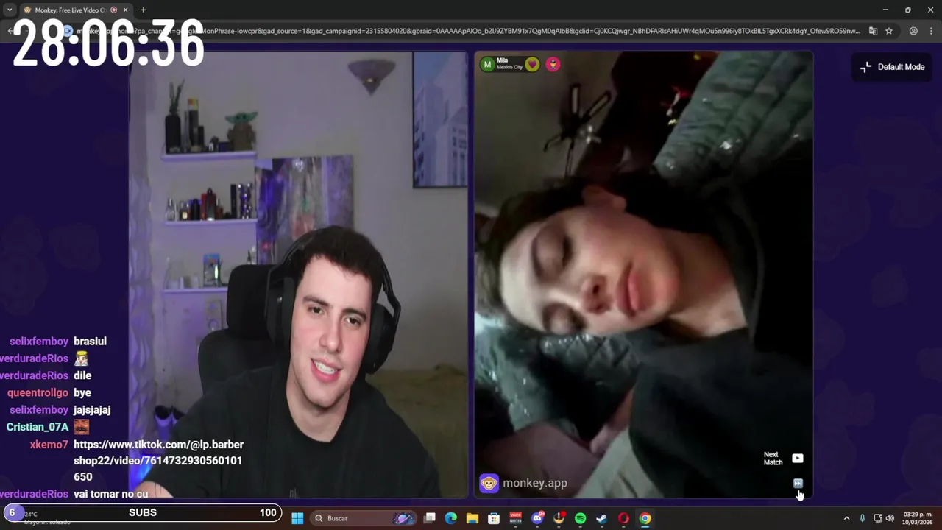Bookmark this page with the star icon
Image resolution: width=942 pixels, height=530 pixels.
point(889,31)
